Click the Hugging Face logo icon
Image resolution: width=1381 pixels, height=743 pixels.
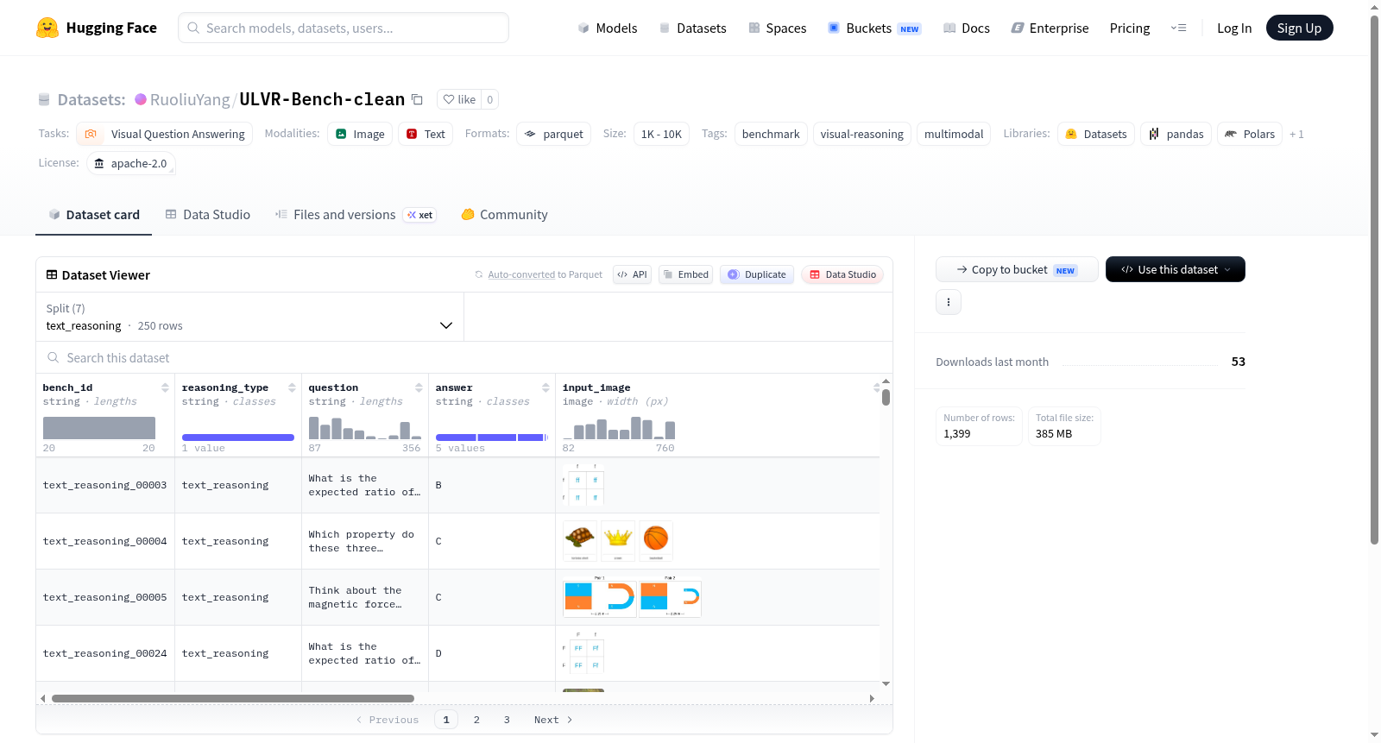[x=47, y=28]
